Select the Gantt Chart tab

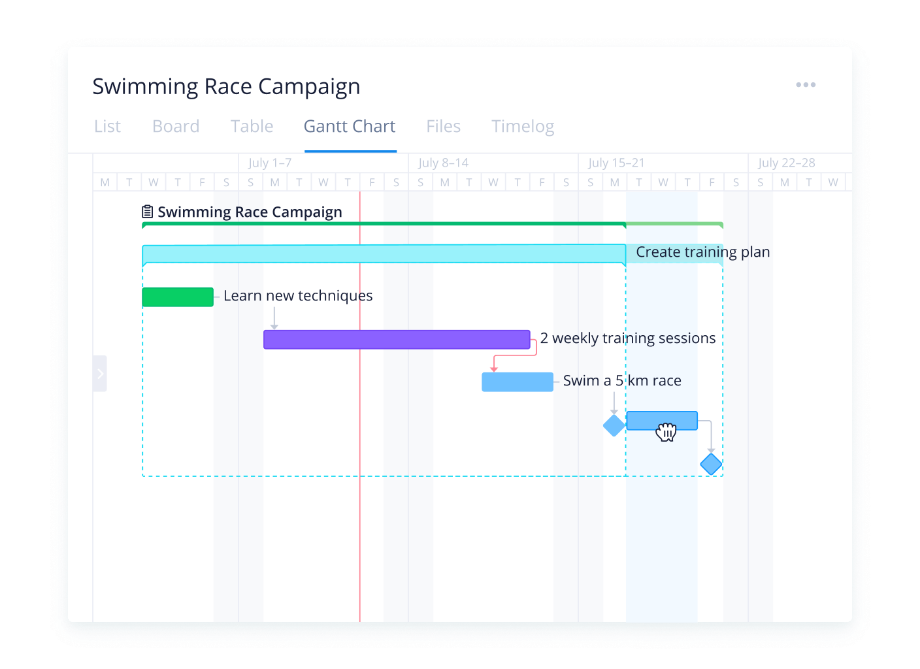click(350, 126)
